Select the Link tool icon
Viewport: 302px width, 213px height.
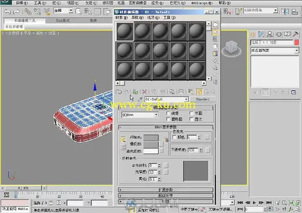(28, 12)
